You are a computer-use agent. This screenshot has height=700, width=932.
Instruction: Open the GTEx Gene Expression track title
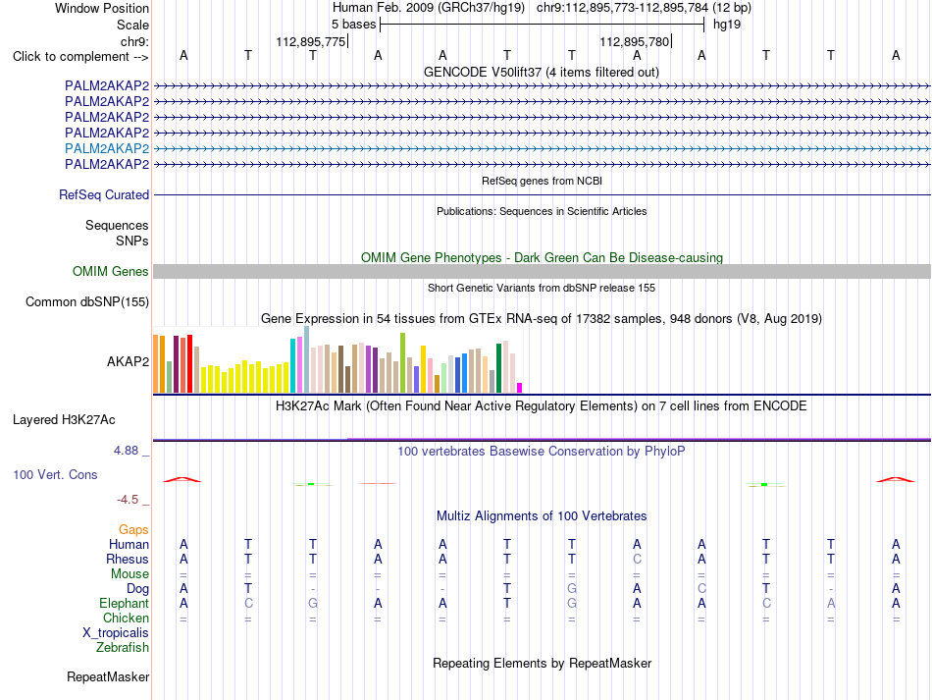[541, 319]
